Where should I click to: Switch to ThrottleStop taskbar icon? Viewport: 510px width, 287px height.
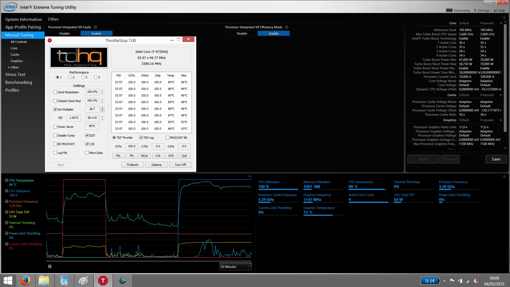click(103, 281)
